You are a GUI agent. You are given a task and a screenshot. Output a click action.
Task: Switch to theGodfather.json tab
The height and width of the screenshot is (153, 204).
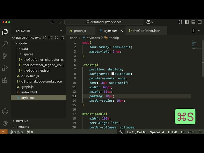click(x=147, y=31)
